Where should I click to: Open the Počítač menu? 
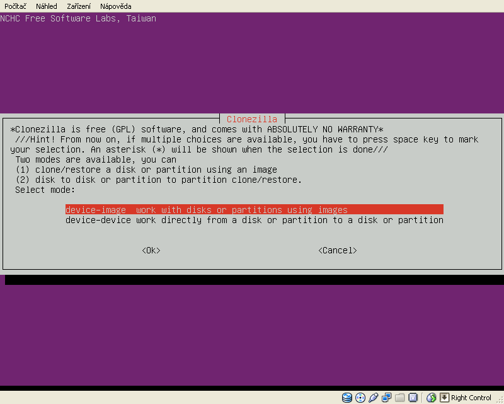(x=16, y=6)
